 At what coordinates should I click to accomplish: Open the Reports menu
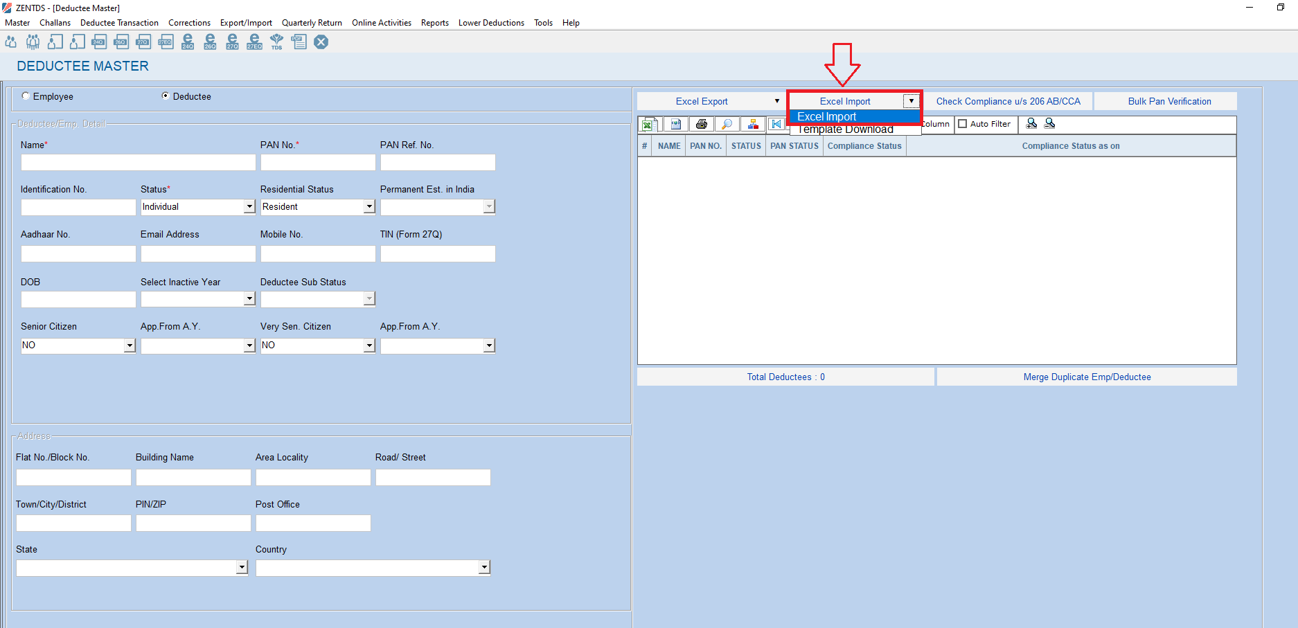coord(435,23)
